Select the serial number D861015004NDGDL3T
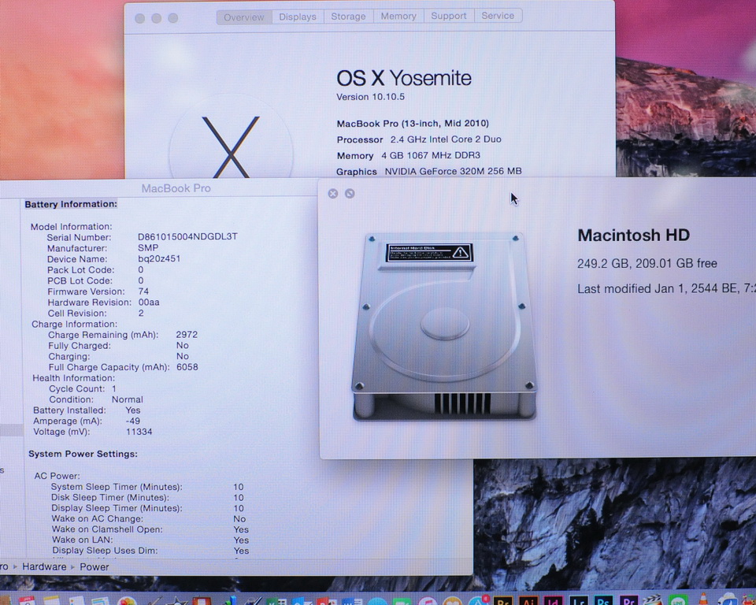This screenshot has width=756, height=605. [x=187, y=236]
